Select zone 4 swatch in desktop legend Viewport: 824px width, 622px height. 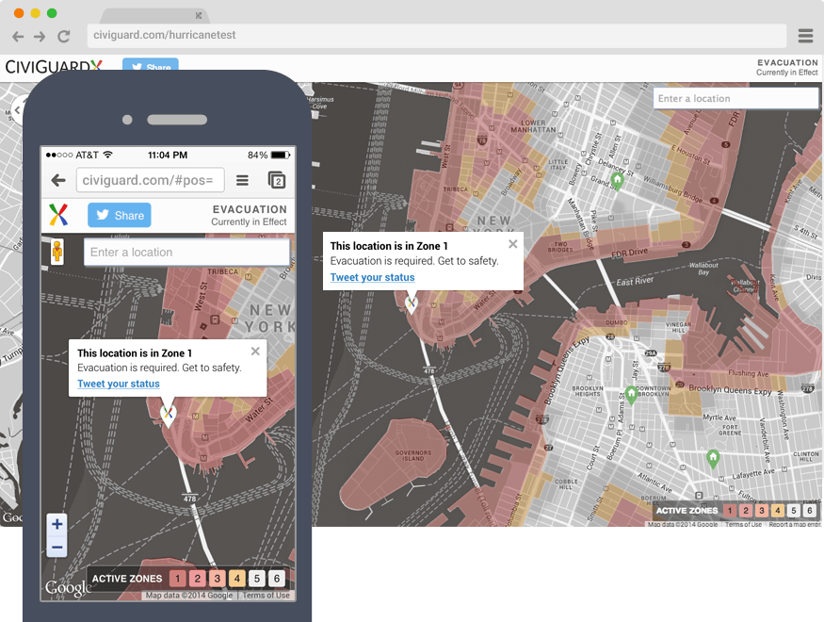click(778, 510)
